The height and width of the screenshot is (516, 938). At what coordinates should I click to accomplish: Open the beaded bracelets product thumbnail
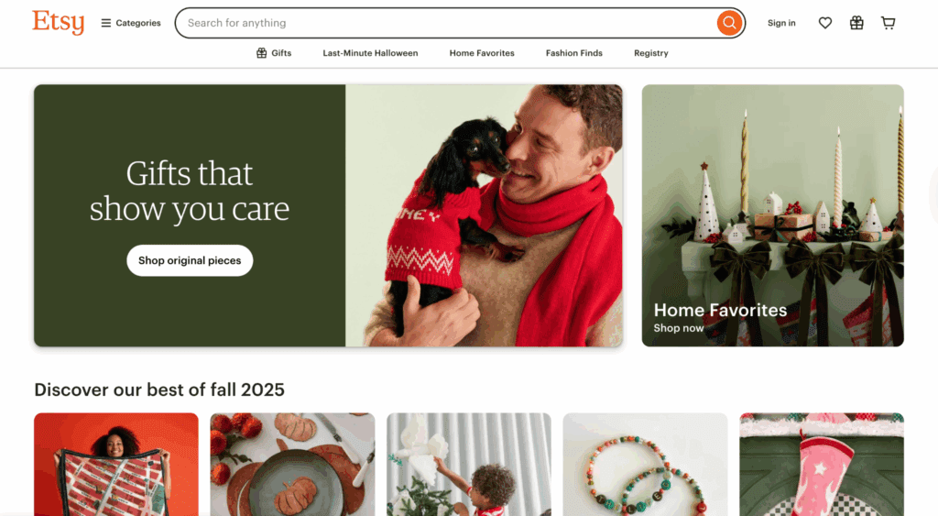pos(645,465)
